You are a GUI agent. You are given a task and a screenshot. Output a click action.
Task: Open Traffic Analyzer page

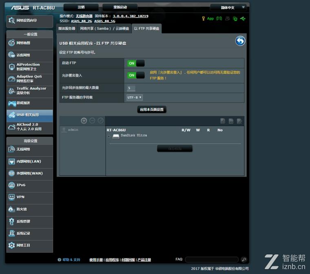(x=30, y=91)
